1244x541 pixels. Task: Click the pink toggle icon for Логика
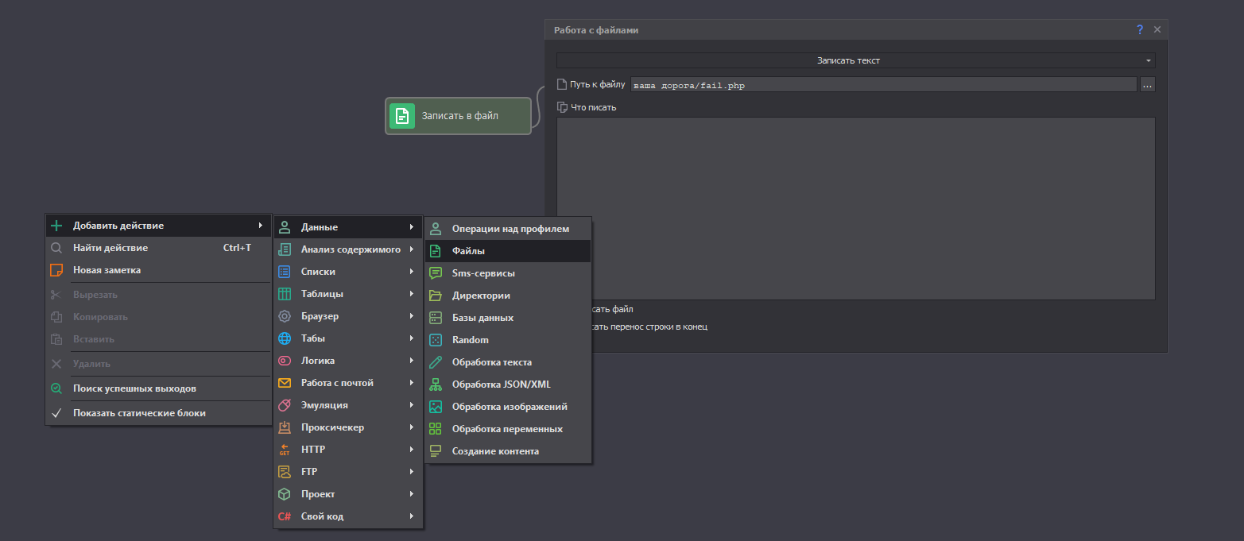click(285, 361)
